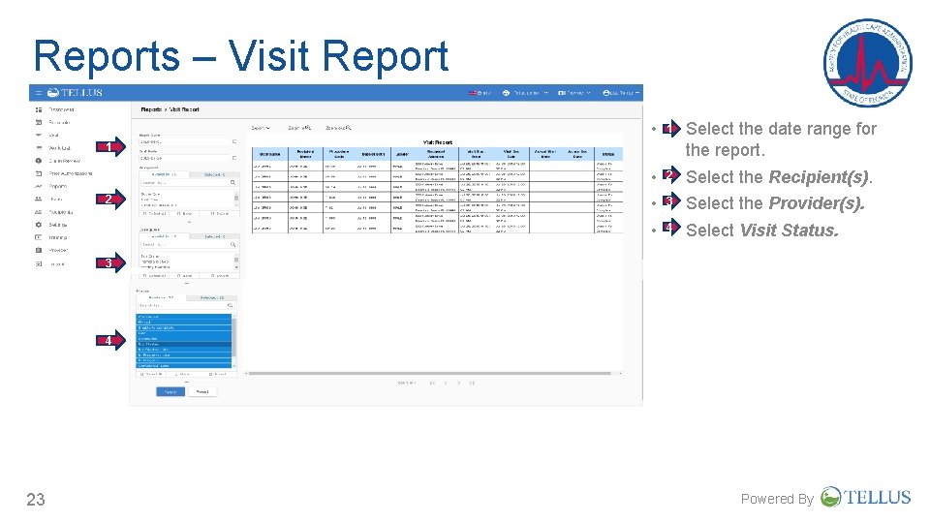
Task: Switch to Provider Available tab
Action: (165, 236)
